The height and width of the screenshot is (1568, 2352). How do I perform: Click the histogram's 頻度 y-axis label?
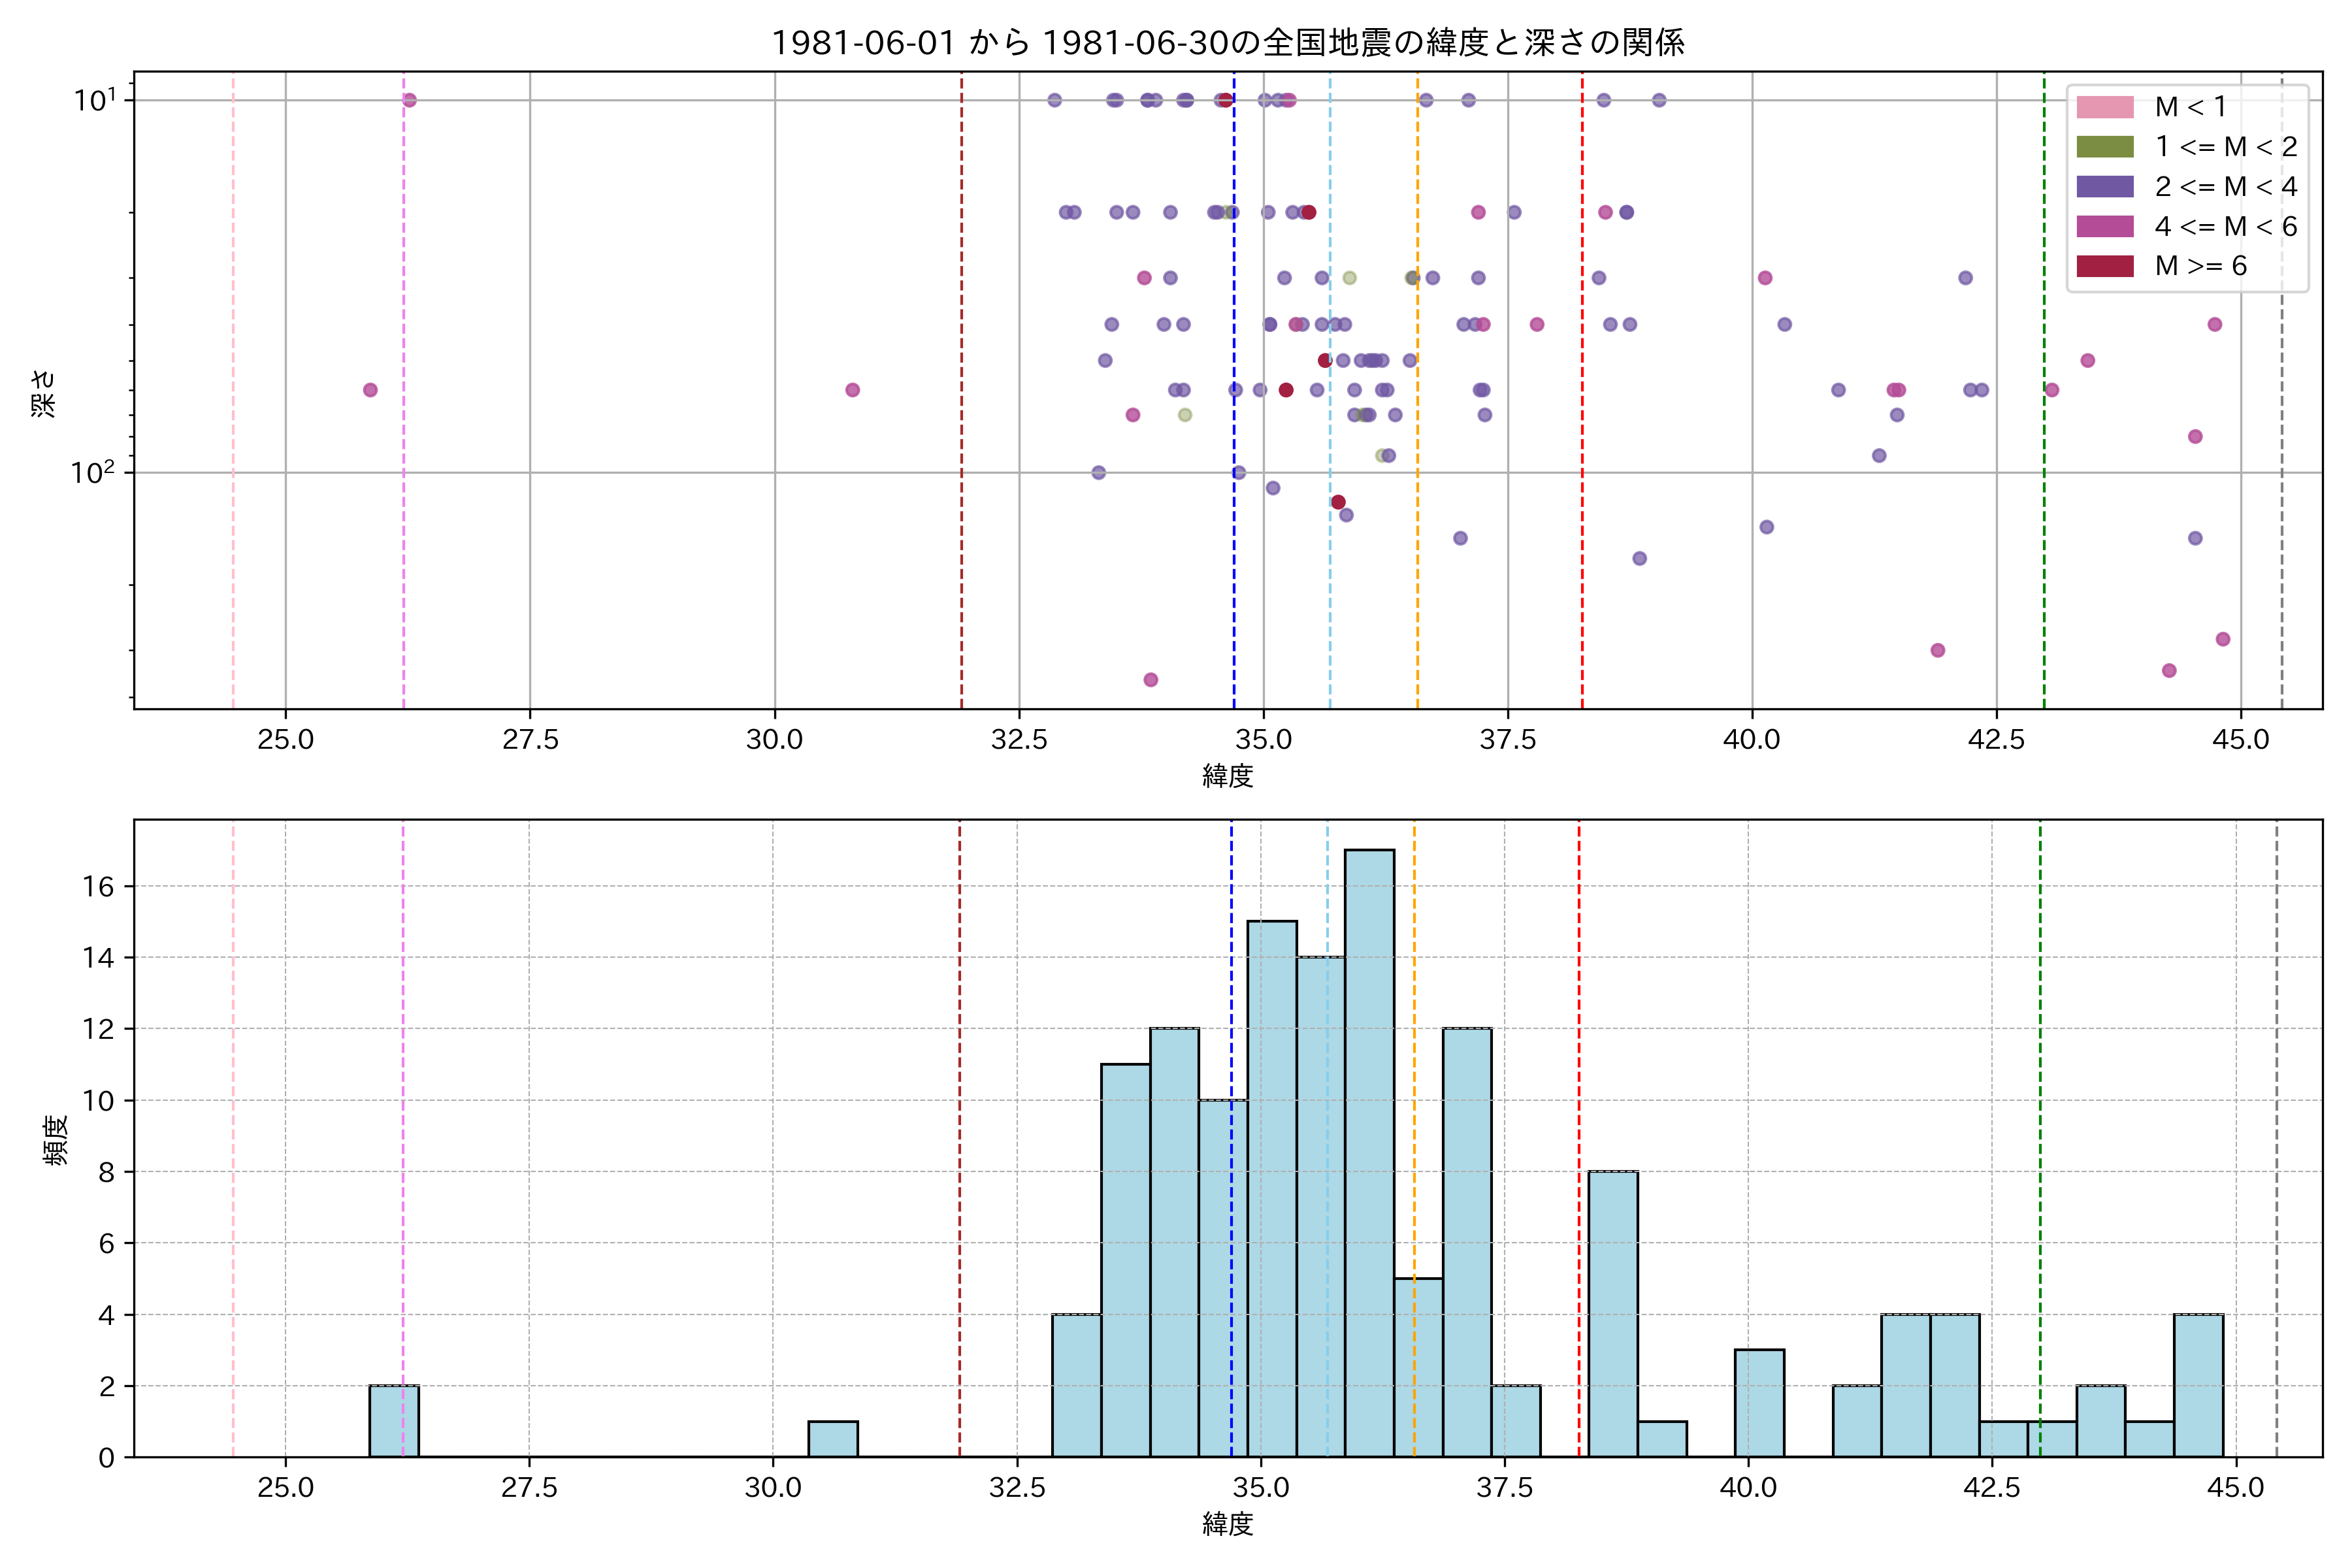tap(56, 1139)
